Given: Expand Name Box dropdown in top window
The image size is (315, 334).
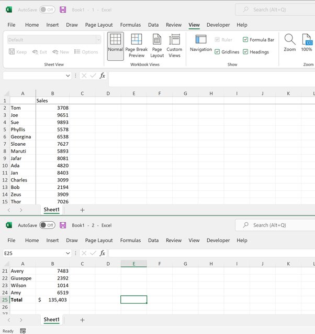Looking at the screenshot, I should click(x=68, y=76).
